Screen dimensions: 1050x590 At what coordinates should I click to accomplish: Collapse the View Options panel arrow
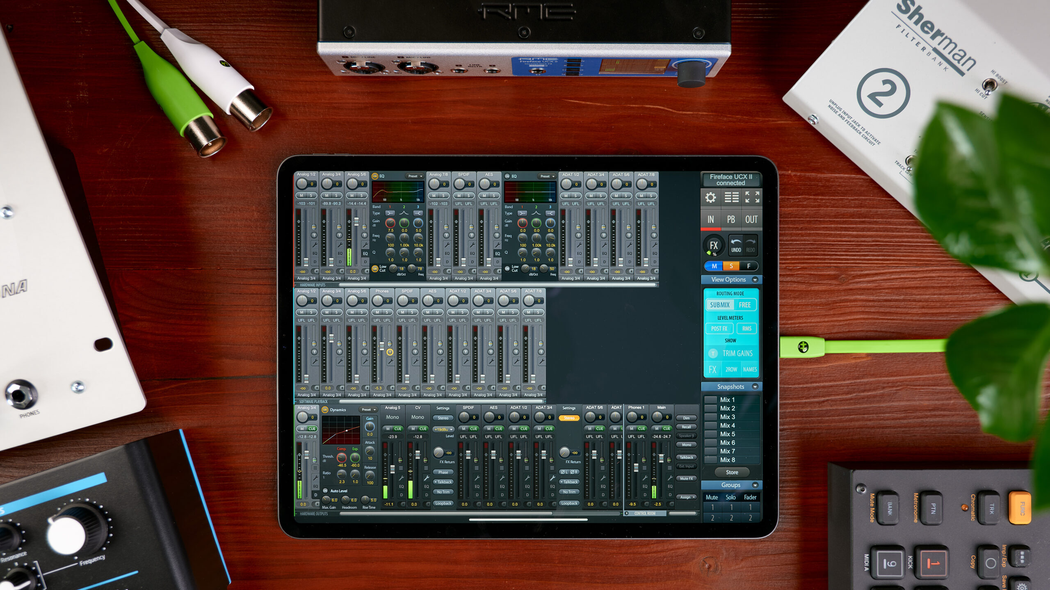[x=755, y=280]
